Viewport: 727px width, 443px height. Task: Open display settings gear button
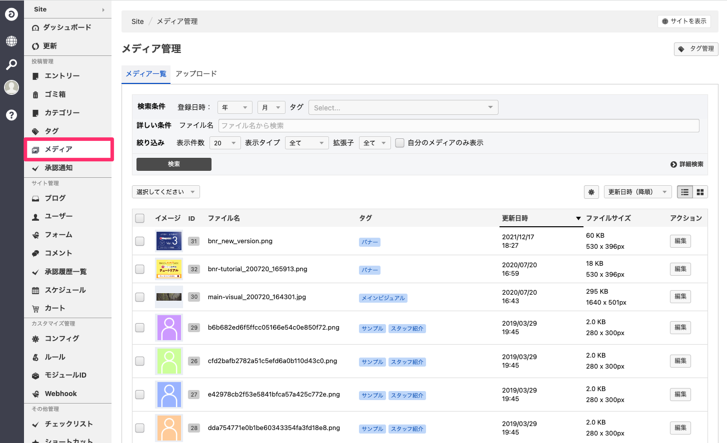(591, 192)
